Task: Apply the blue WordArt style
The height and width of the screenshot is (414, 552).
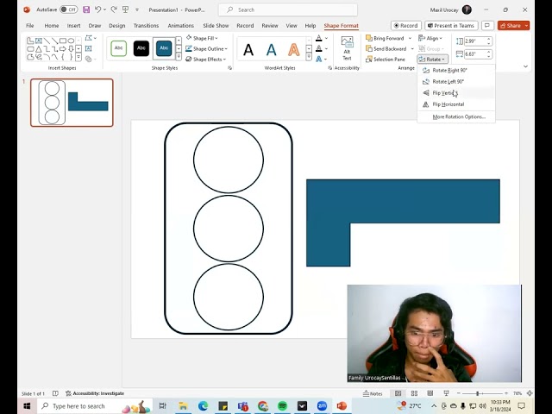Action: [x=271, y=50]
